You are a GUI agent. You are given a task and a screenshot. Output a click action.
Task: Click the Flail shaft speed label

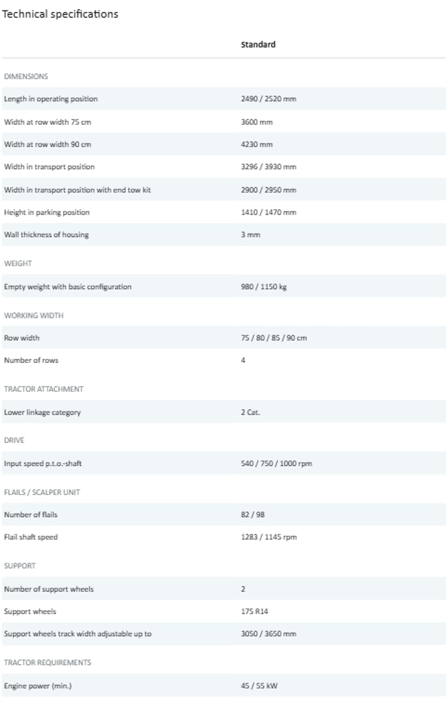(x=31, y=537)
